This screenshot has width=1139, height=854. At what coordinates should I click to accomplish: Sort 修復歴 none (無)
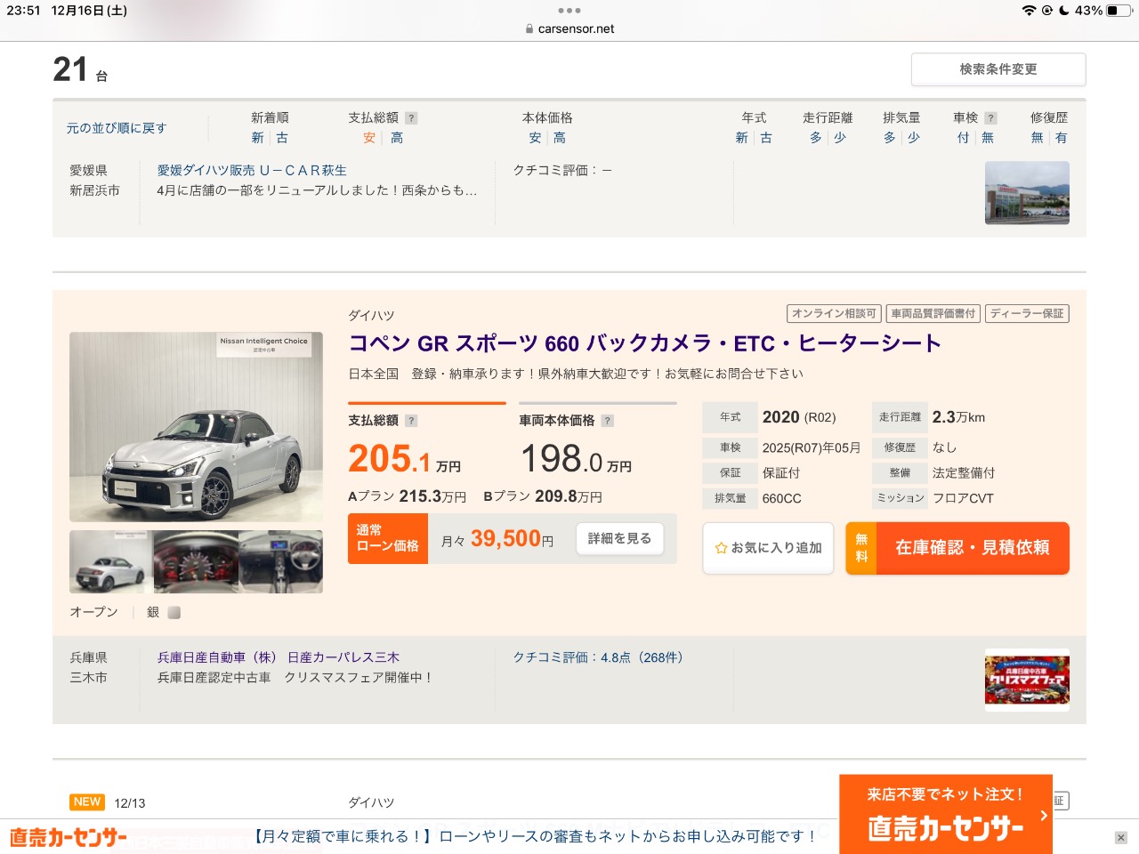1037,138
